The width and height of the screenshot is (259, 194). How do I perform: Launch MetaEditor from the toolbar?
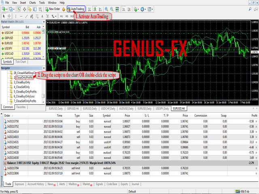click(64, 9)
